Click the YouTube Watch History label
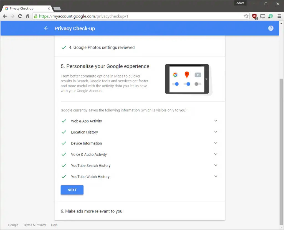The width and height of the screenshot is (284, 230). click(x=90, y=177)
